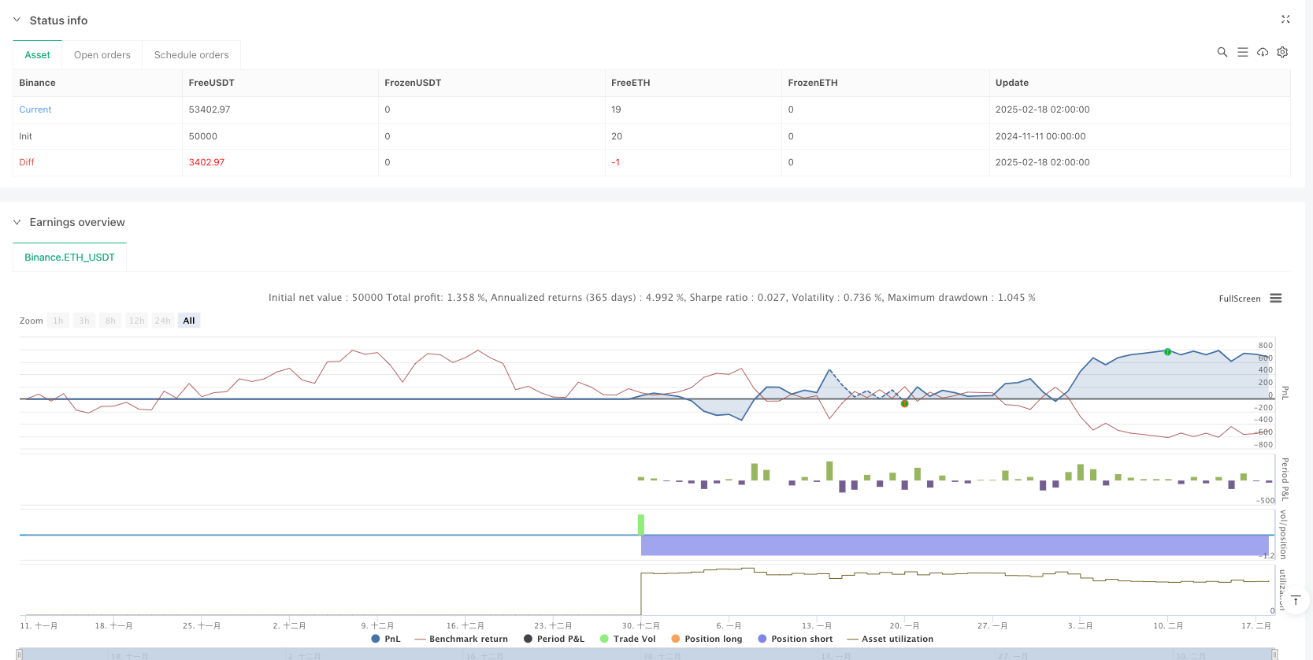Collapse the Earnings overview section
This screenshot has width=1313, height=660.
17,222
